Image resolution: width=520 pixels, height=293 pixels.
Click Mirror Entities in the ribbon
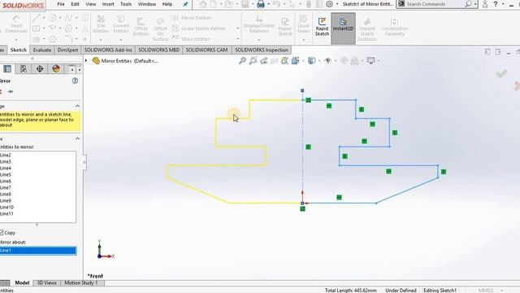192,18
